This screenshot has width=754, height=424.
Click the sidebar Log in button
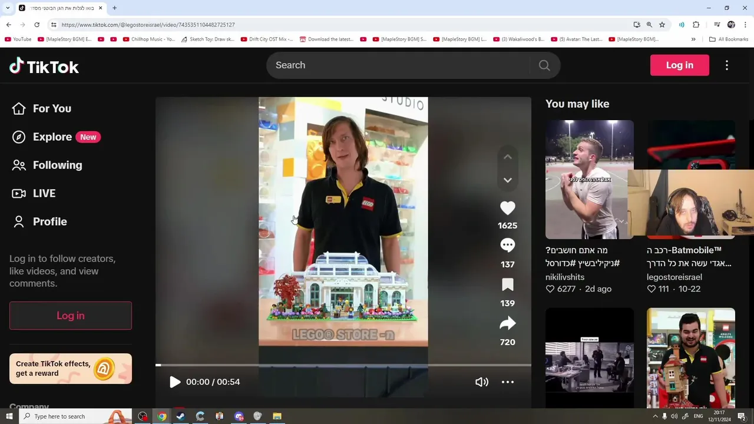point(71,316)
